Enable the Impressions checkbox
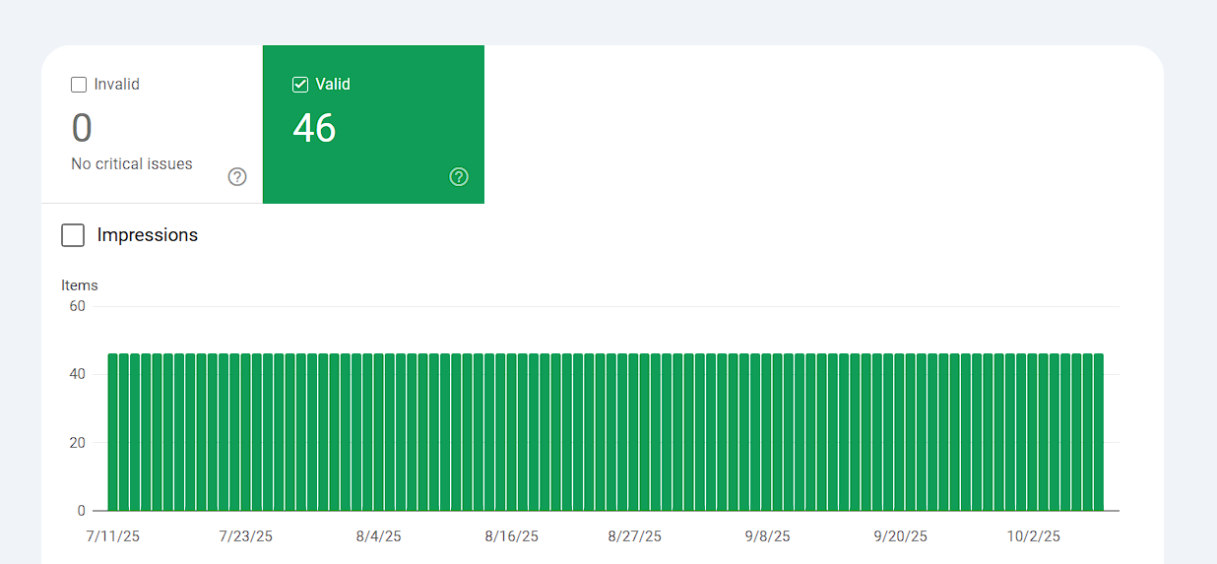1217x564 pixels. [x=73, y=235]
